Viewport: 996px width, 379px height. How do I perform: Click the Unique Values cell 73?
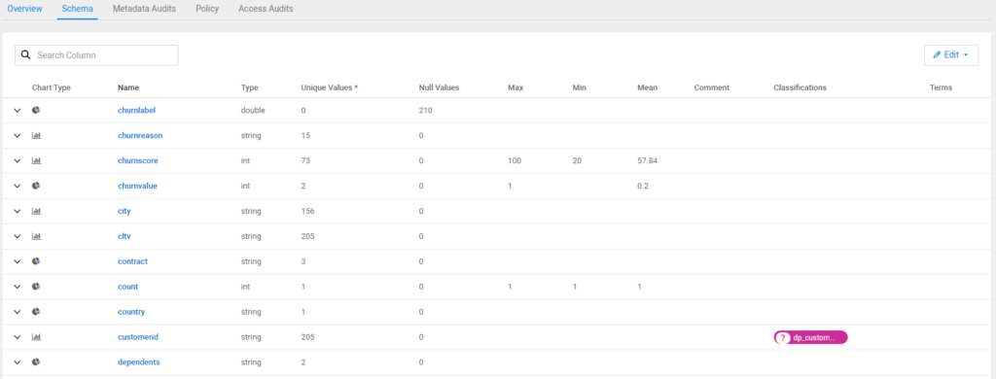pos(305,160)
